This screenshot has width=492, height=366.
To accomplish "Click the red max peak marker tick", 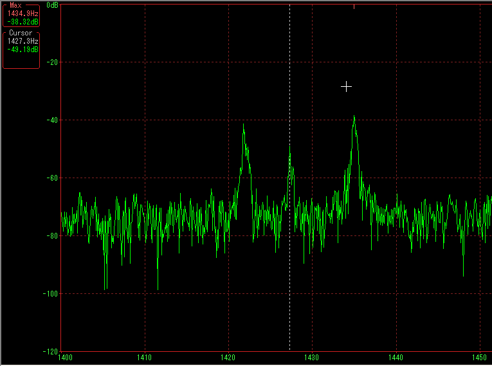I will tap(354, 6).
